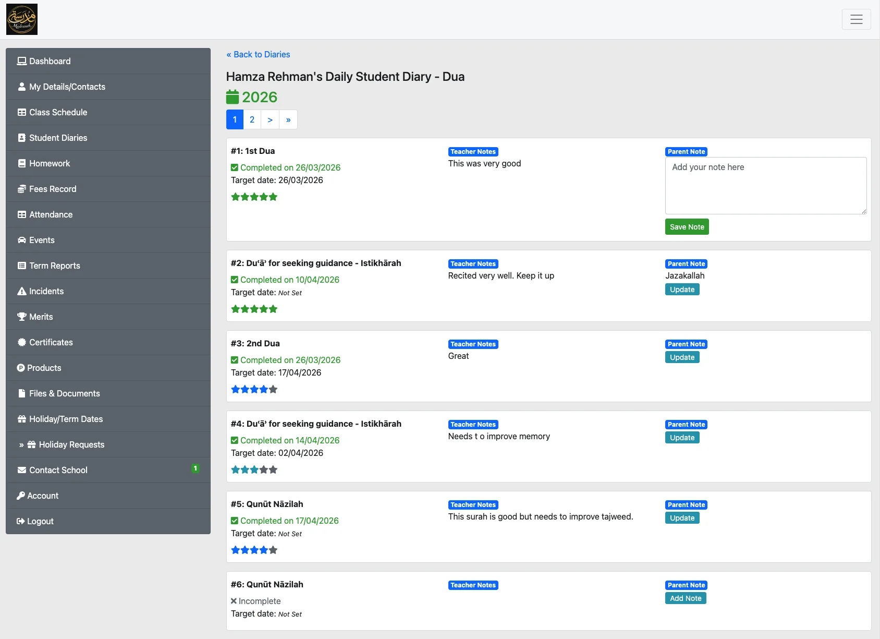Image resolution: width=880 pixels, height=639 pixels.
Task: Click the next page arrow
Action: 270,119
